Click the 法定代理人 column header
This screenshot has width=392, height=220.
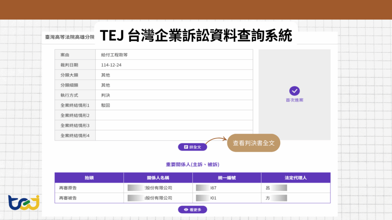click(x=296, y=178)
